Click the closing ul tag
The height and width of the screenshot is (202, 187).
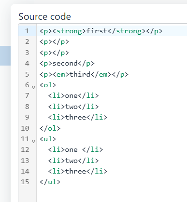(50, 182)
